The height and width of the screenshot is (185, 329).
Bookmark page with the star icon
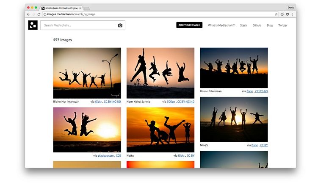276,14
